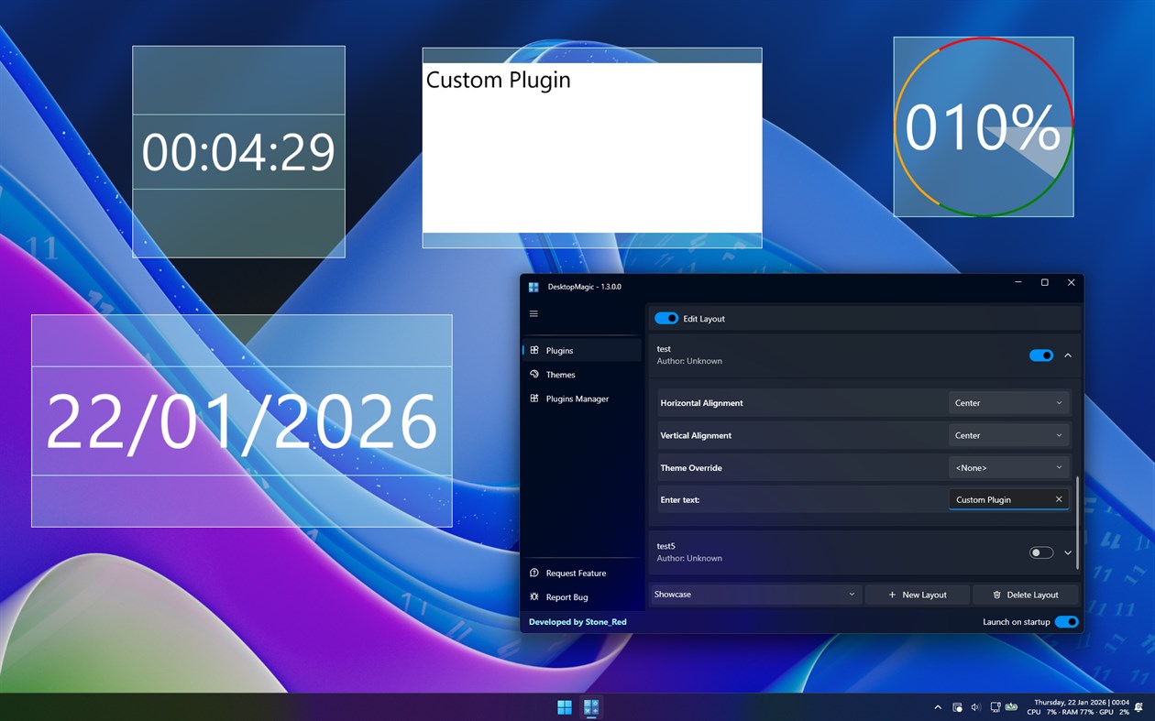Click the Report Bug icon
Image resolution: width=1155 pixels, height=721 pixels.
click(533, 596)
